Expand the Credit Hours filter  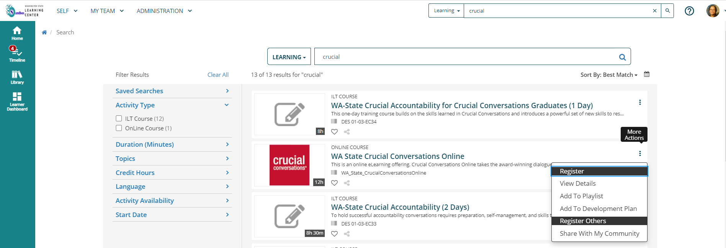[x=172, y=173]
